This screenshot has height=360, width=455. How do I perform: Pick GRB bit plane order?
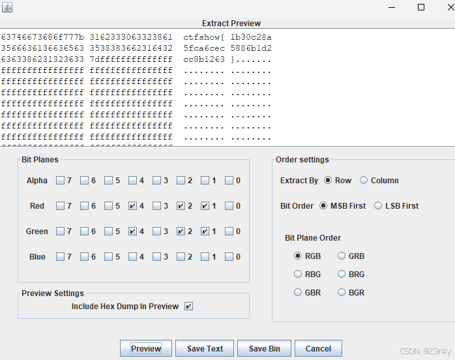pos(342,256)
